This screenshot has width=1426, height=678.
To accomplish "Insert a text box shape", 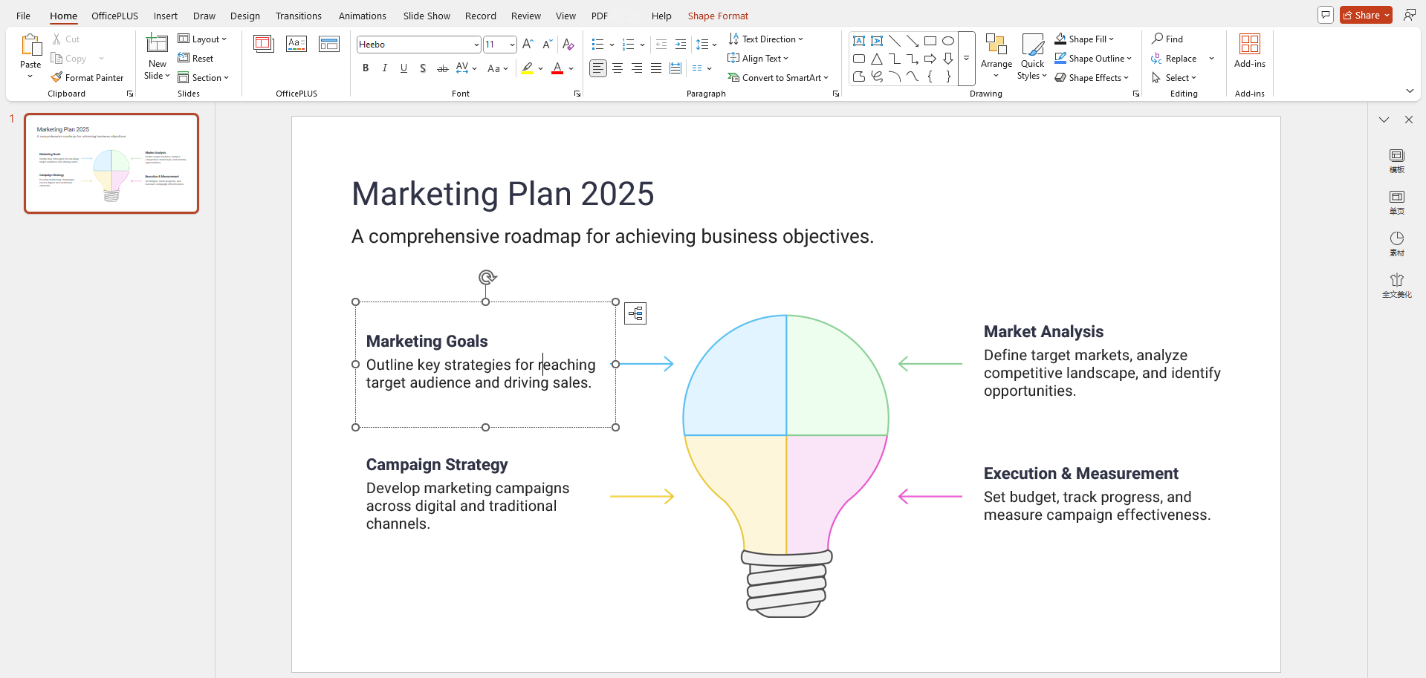I will [859, 41].
